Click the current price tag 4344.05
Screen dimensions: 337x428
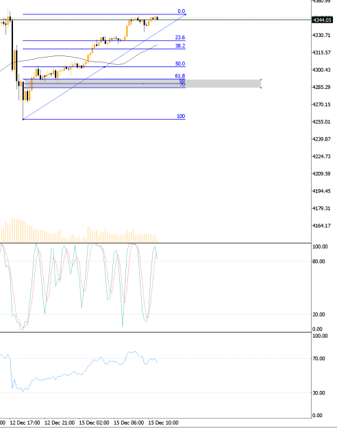coord(322,20)
